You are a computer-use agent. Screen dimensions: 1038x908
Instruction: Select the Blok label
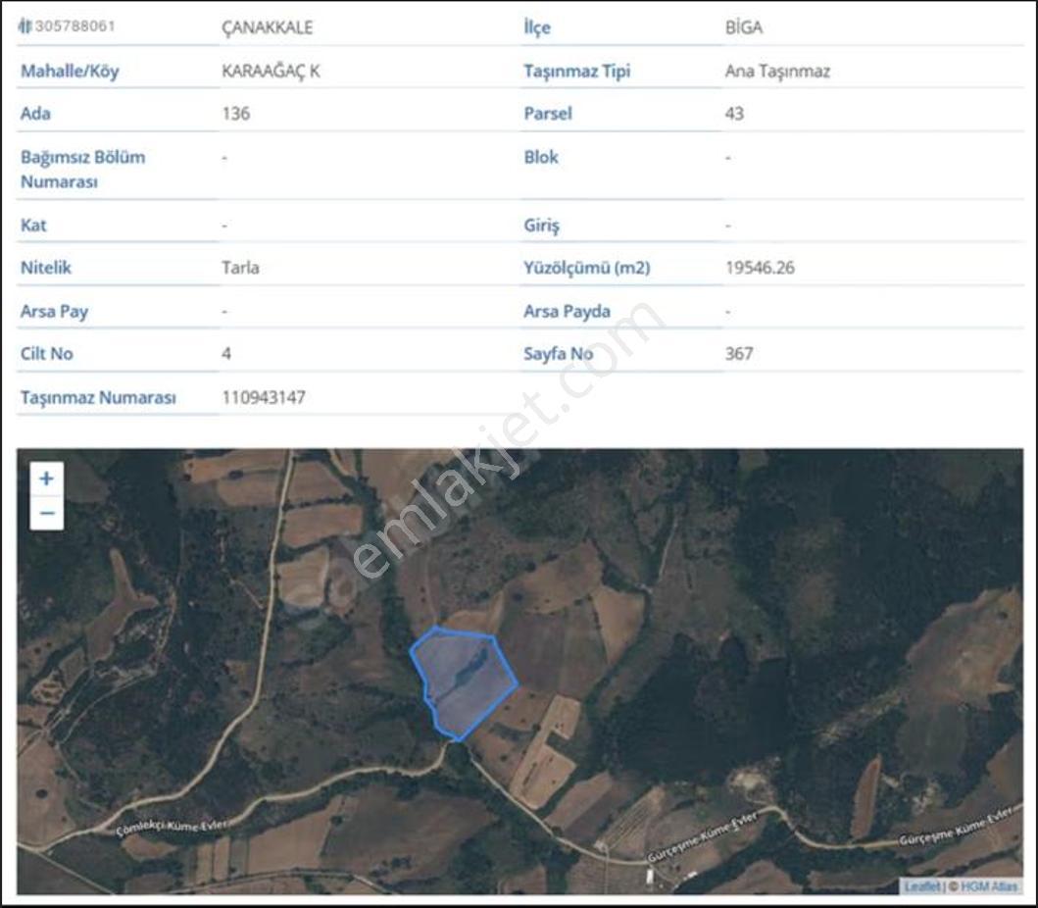click(541, 157)
